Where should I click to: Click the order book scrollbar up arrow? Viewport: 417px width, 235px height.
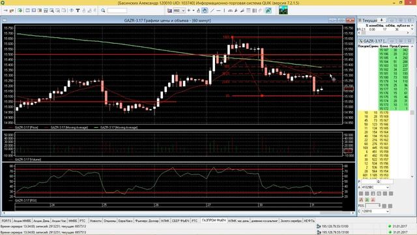click(x=412, y=46)
